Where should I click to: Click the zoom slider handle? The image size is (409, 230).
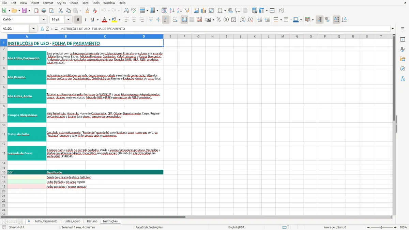point(382,227)
